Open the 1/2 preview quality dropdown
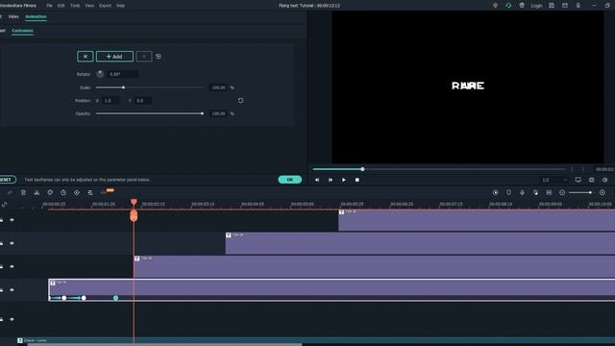This screenshot has width=615, height=346. tap(555, 180)
